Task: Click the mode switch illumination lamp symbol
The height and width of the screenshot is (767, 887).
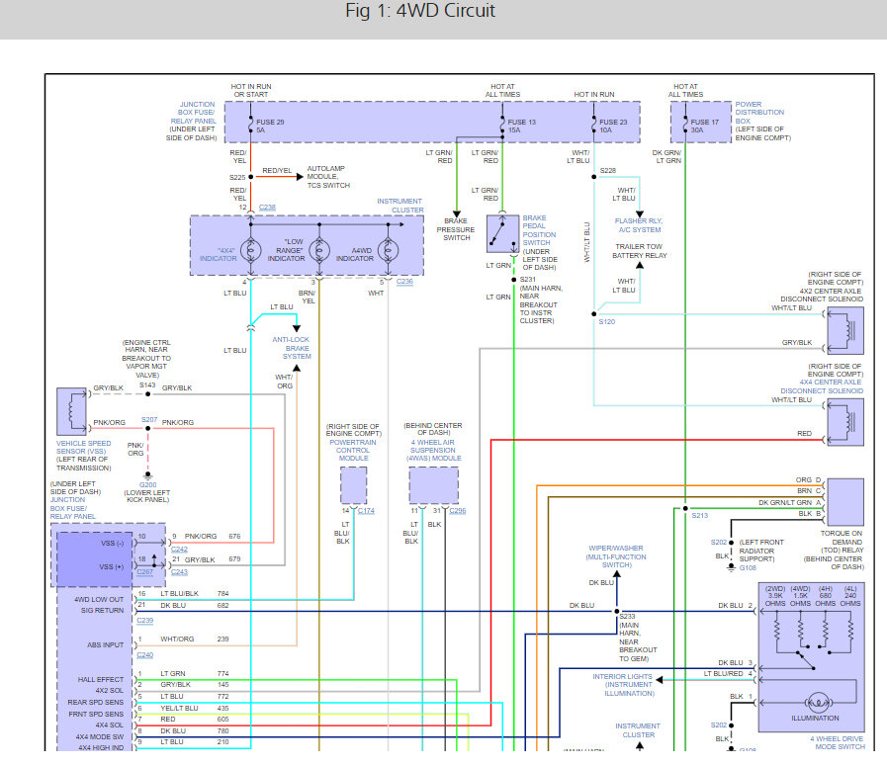Action: (818, 703)
